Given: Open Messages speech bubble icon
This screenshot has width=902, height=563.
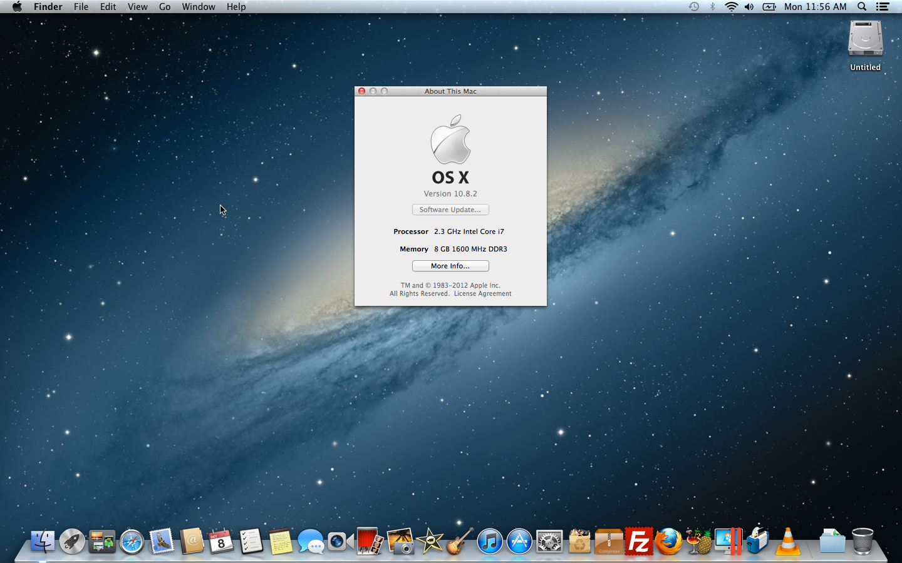Looking at the screenshot, I should (x=311, y=542).
